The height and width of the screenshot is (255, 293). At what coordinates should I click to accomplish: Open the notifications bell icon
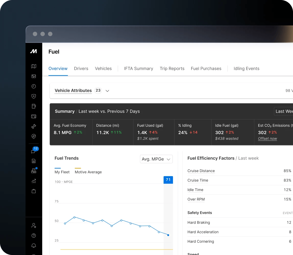coord(34,246)
